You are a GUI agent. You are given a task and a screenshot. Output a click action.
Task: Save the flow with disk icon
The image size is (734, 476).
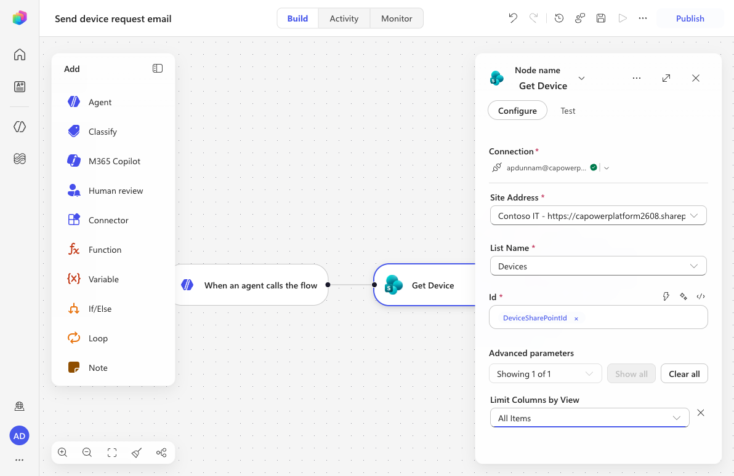601,18
